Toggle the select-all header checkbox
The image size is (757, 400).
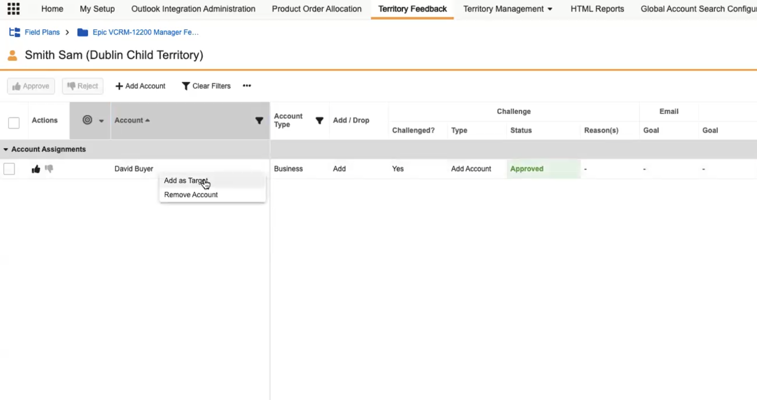(x=14, y=123)
